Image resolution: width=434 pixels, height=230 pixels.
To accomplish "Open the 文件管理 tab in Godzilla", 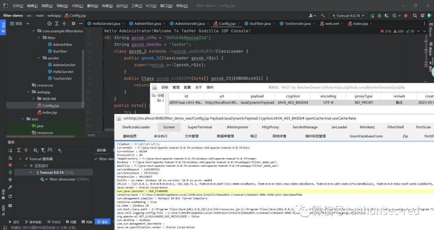I will 192,136.
